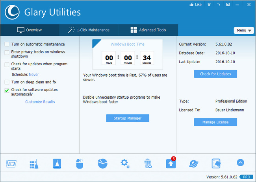Enable Turn on automatic maintenance checkbox
This screenshot has width=256, height=182.
(7, 44)
